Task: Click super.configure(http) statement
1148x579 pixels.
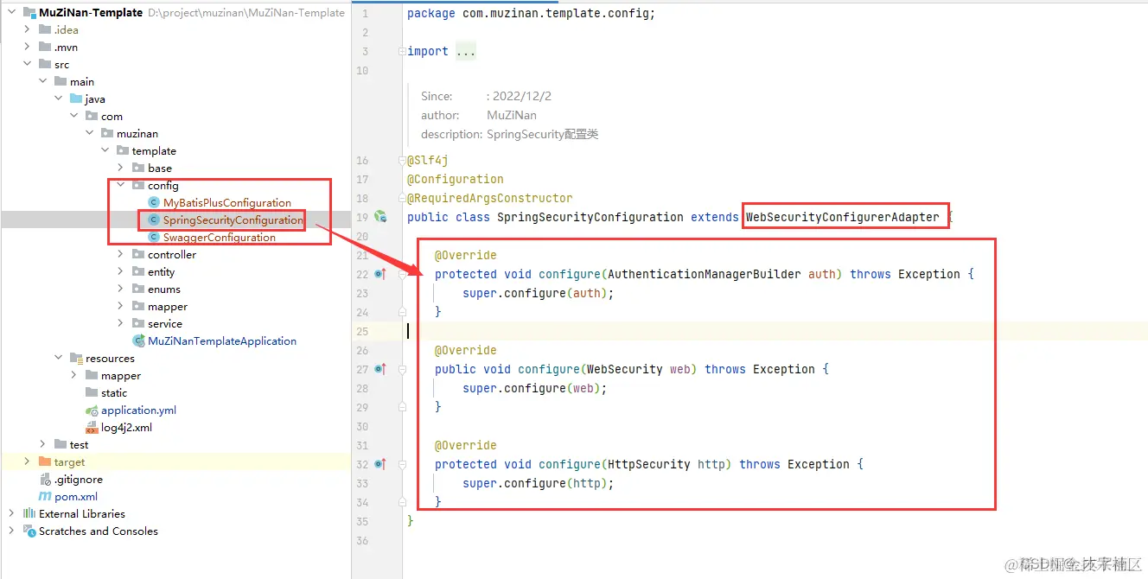Action: click(x=538, y=483)
